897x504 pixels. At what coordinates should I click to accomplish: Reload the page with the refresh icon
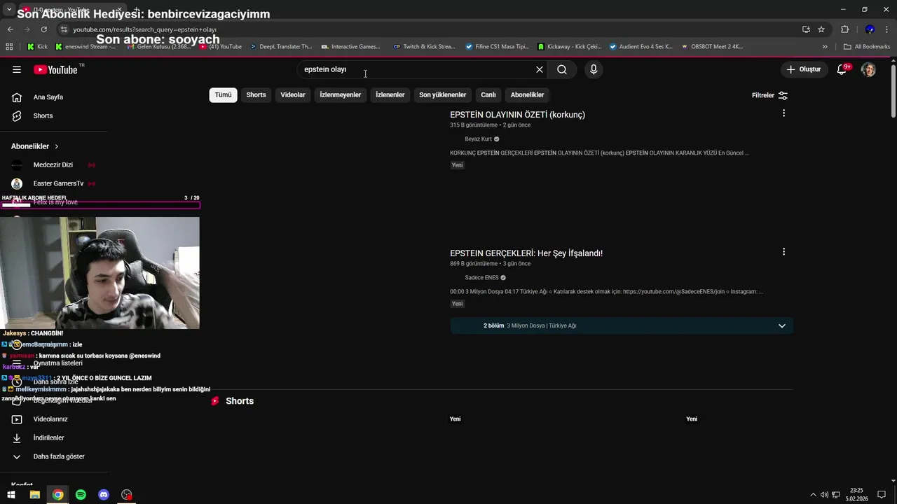pyautogui.click(x=43, y=29)
